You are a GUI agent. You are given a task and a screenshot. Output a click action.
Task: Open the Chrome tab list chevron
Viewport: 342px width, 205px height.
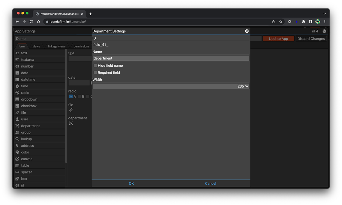click(x=325, y=14)
